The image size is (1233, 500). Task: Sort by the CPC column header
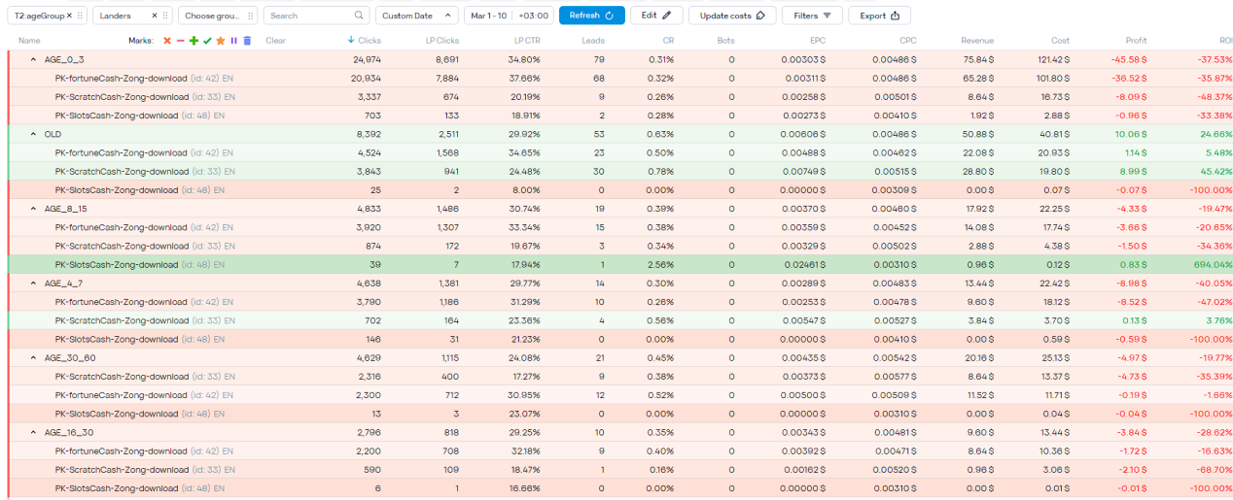pos(906,41)
